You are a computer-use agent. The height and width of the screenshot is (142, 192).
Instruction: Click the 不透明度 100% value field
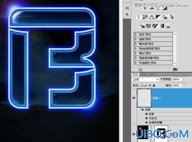point(177,79)
